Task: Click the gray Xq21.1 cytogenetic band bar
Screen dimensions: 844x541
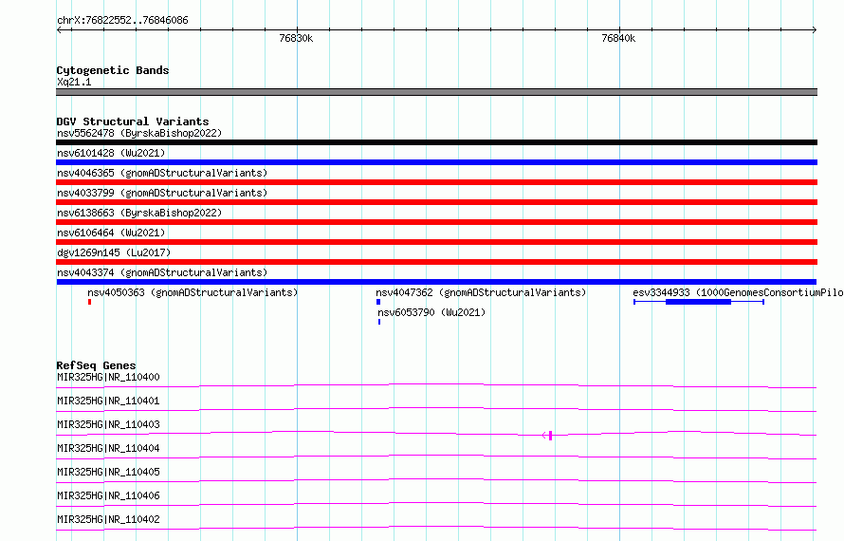Action: (436, 92)
